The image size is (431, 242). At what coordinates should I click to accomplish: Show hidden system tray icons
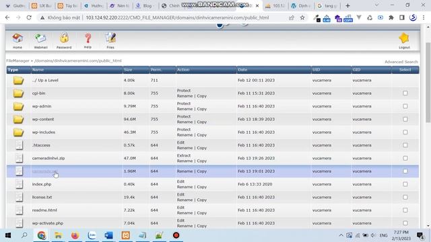point(341,235)
